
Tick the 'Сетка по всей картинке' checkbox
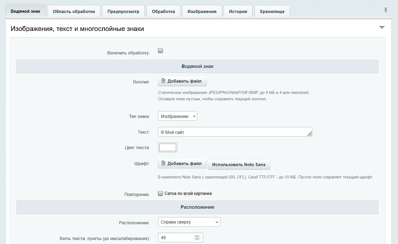click(160, 194)
